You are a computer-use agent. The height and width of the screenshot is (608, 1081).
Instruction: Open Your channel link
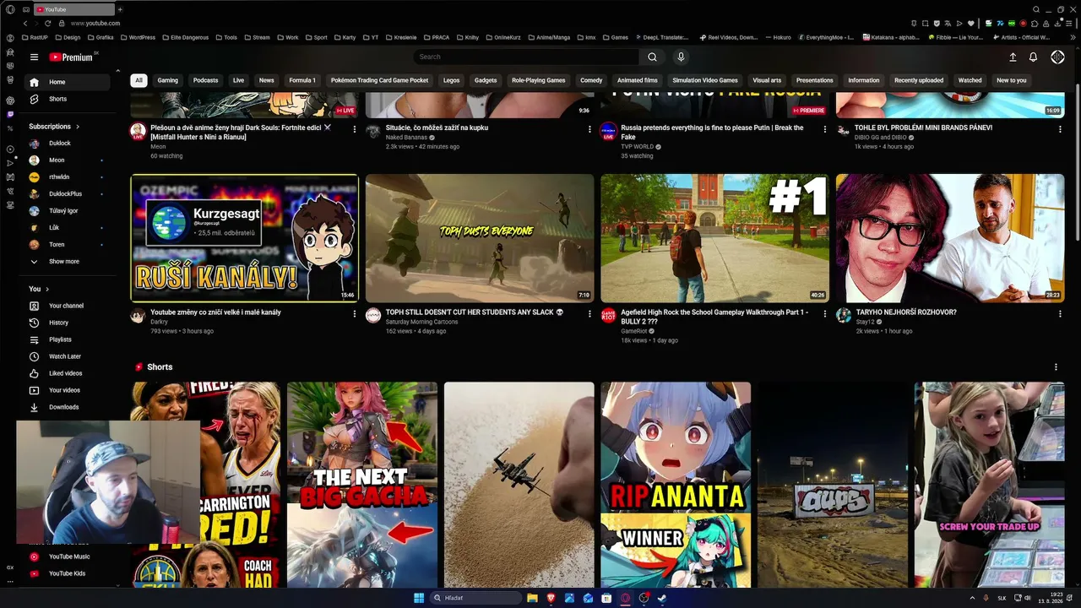pyautogui.click(x=68, y=306)
